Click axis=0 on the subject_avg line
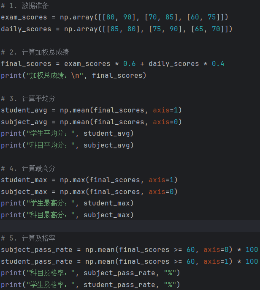 point(165,122)
